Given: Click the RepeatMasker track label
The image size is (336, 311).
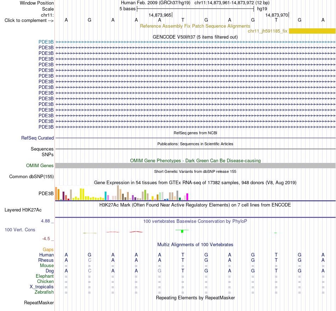Looking at the screenshot, I should coord(39,302).
